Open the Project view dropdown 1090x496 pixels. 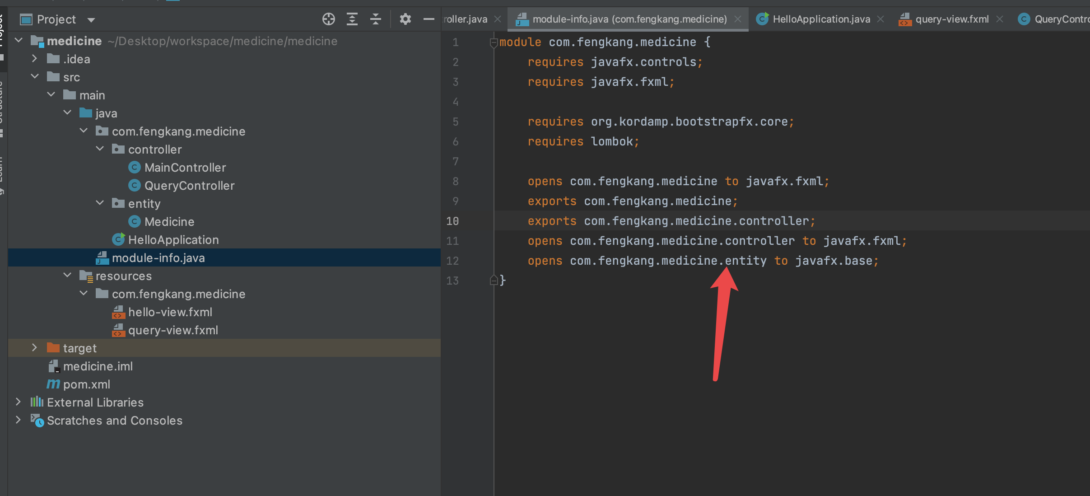tap(91, 20)
